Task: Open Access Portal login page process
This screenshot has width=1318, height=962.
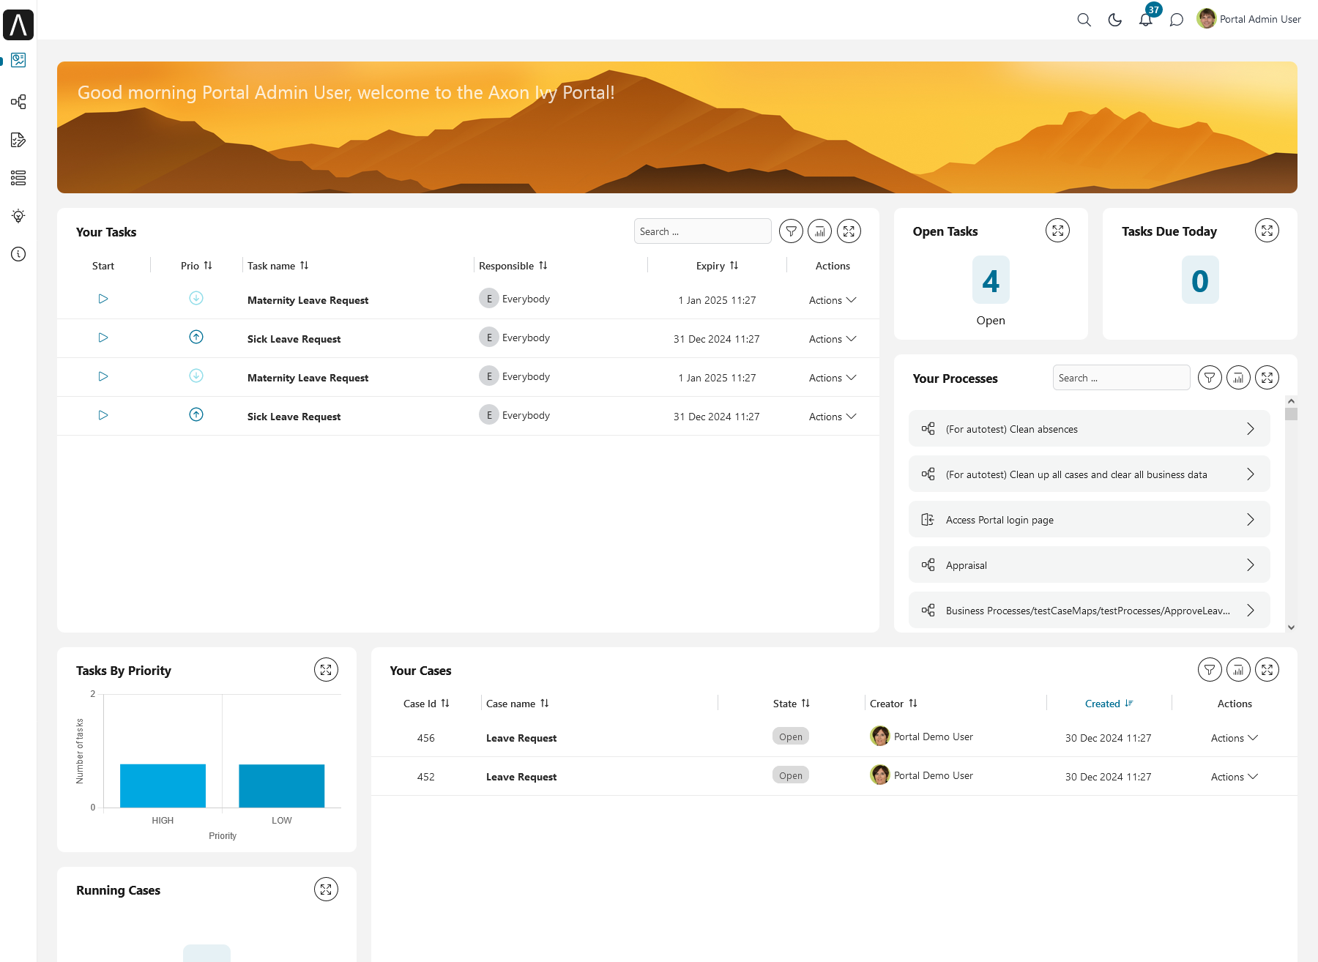Action: 1089,520
